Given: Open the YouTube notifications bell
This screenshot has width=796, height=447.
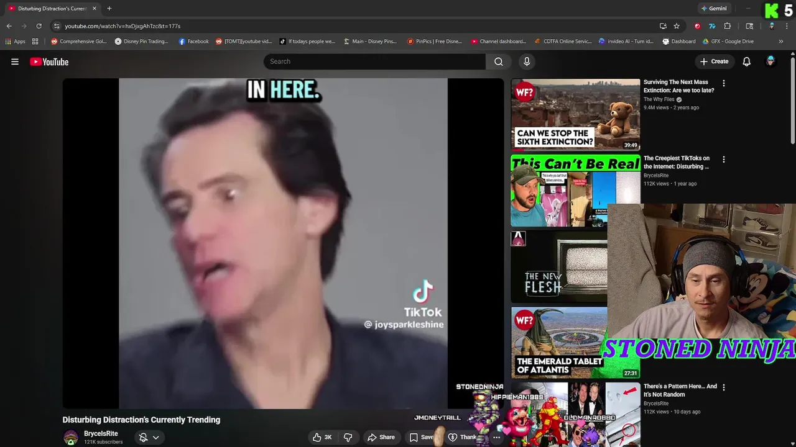Looking at the screenshot, I should point(746,61).
